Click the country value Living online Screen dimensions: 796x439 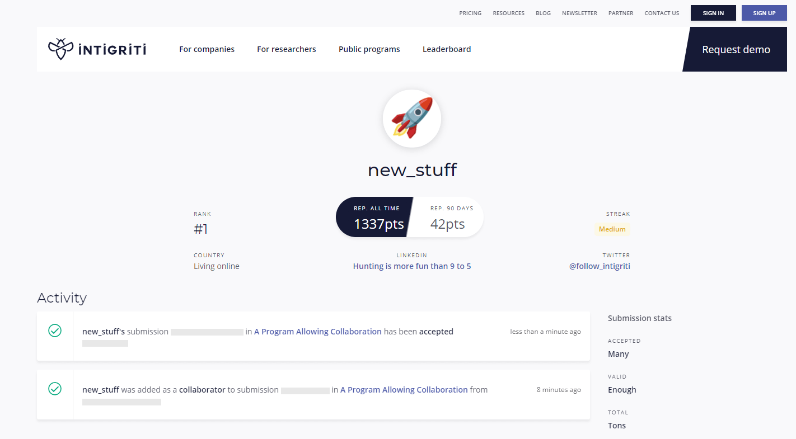(217, 266)
